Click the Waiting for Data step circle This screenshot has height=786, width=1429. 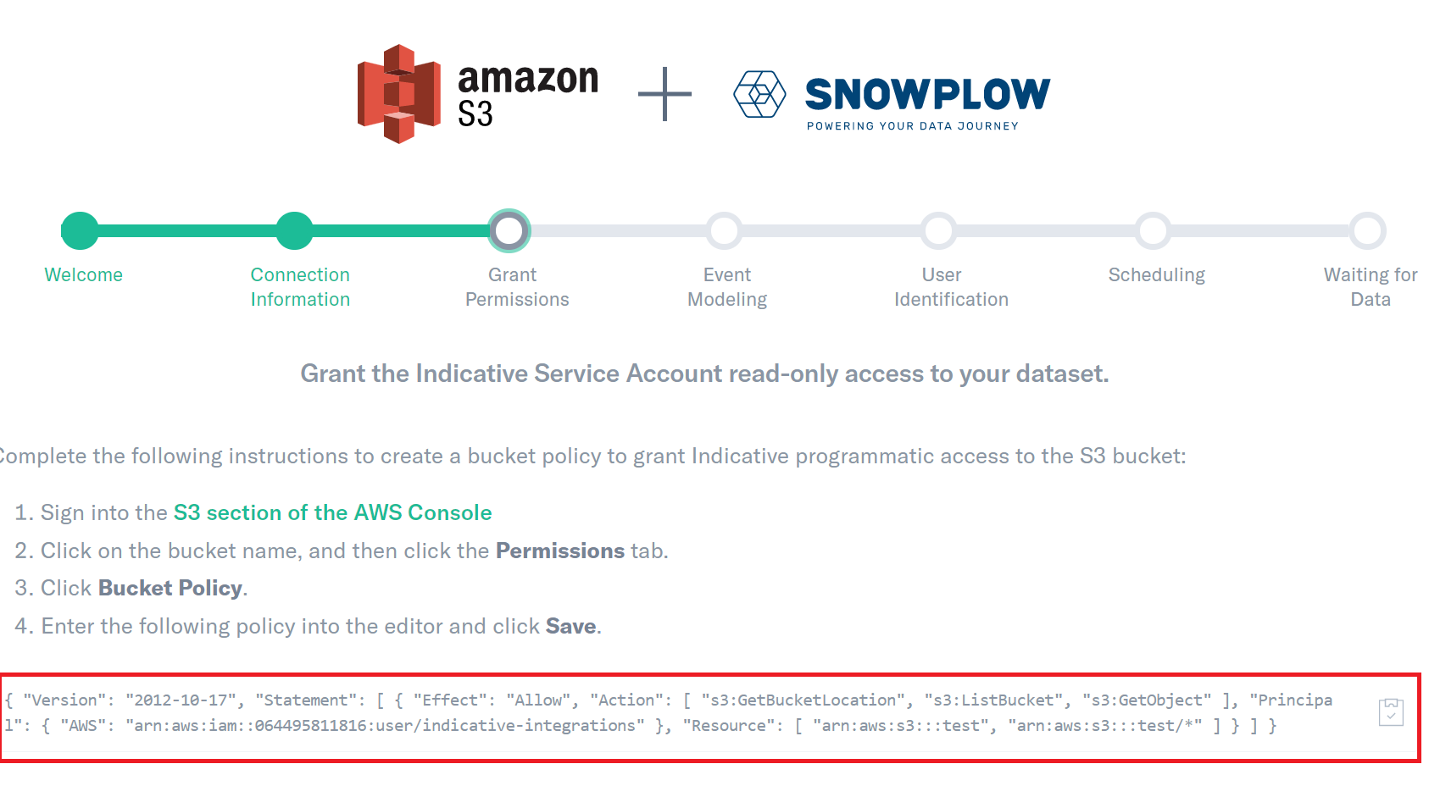(x=1368, y=230)
